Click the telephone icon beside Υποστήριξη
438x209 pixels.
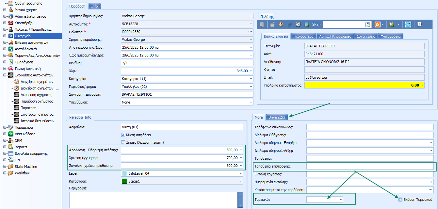[x=11, y=23]
